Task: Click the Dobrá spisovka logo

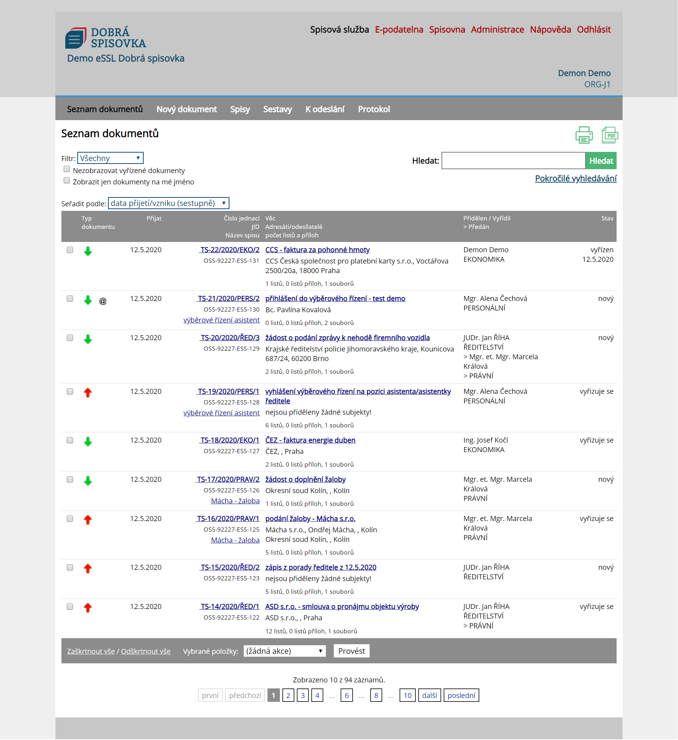Action: click(106, 38)
